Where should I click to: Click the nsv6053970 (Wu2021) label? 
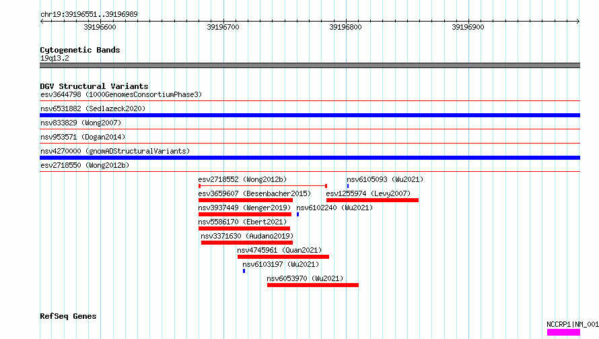click(x=305, y=278)
